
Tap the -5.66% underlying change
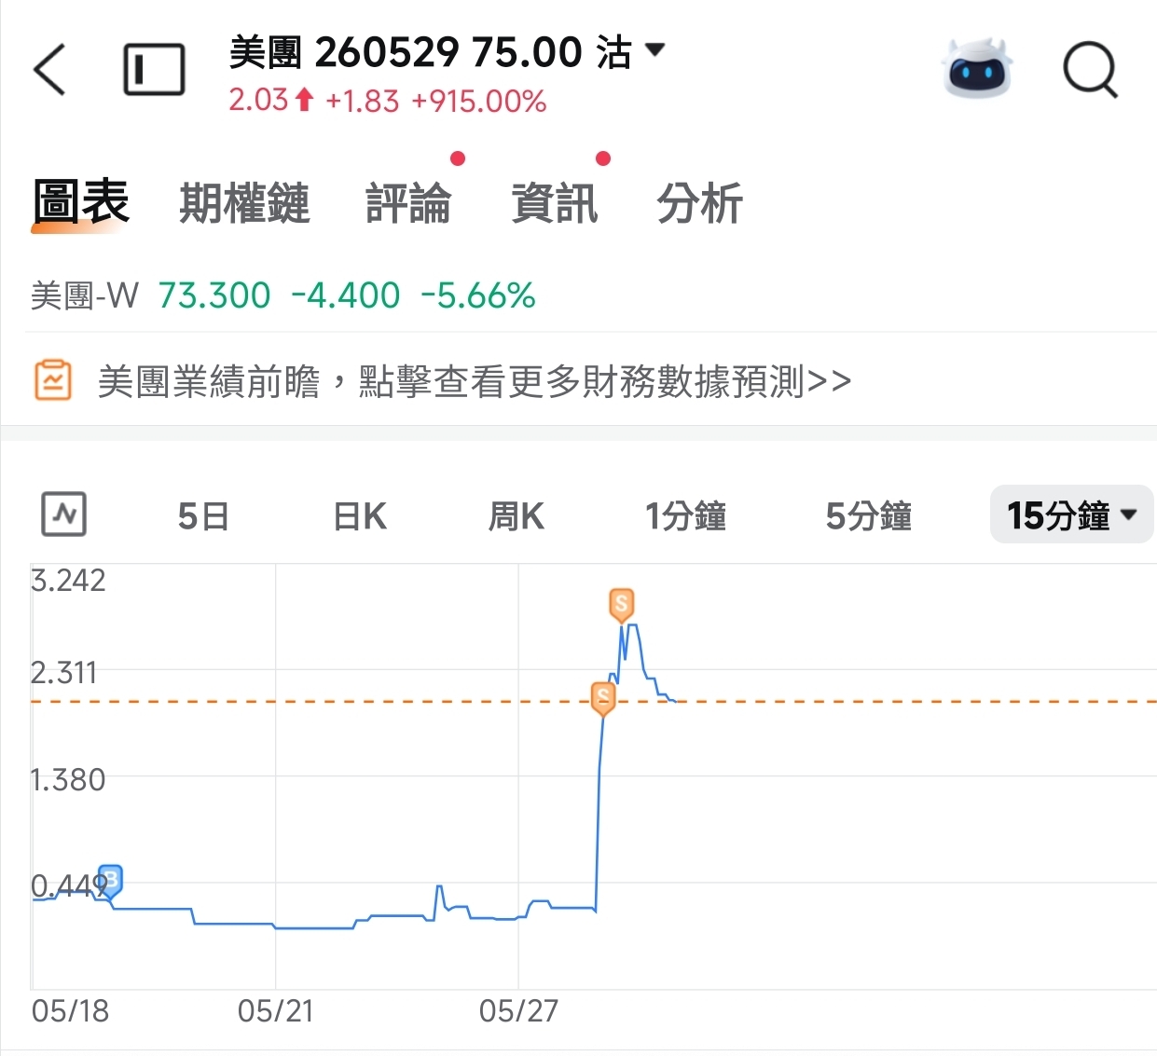[x=478, y=295]
